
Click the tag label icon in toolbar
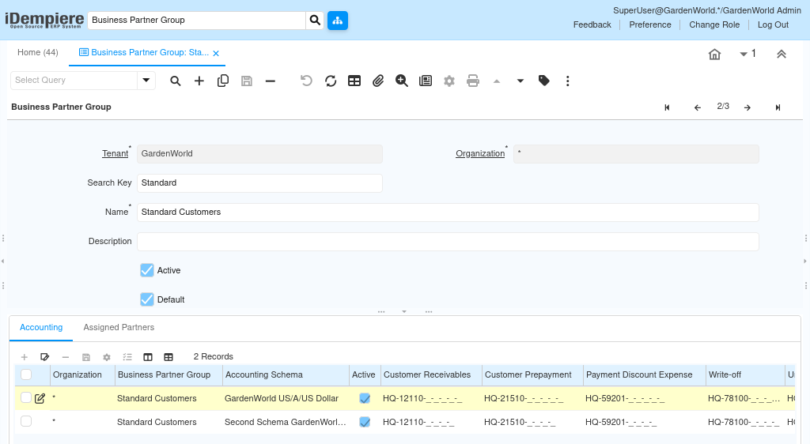[x=544, y=81]
